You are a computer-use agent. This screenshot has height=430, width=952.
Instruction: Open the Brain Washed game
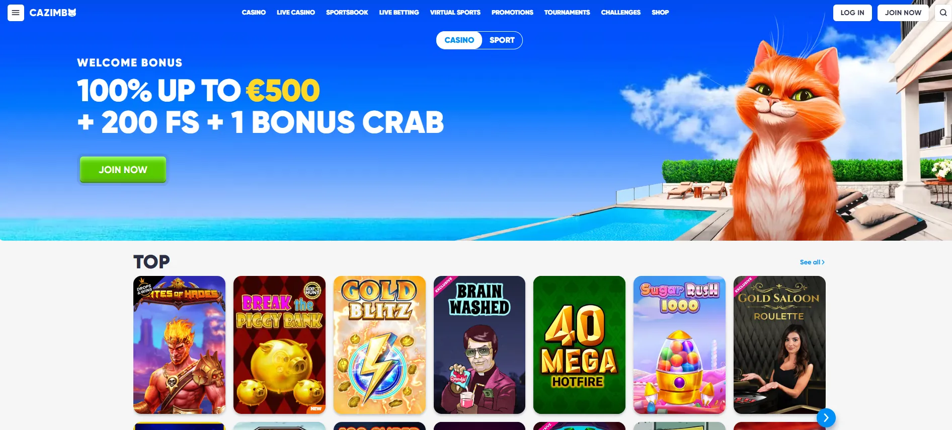pyautogui.click(x=480, y=345)
